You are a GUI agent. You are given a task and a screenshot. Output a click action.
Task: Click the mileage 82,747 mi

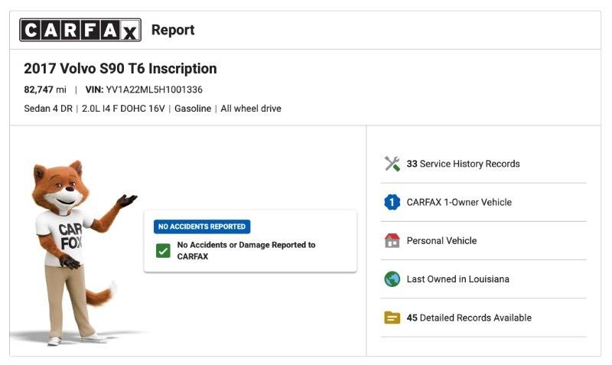[x=45, y=90]
